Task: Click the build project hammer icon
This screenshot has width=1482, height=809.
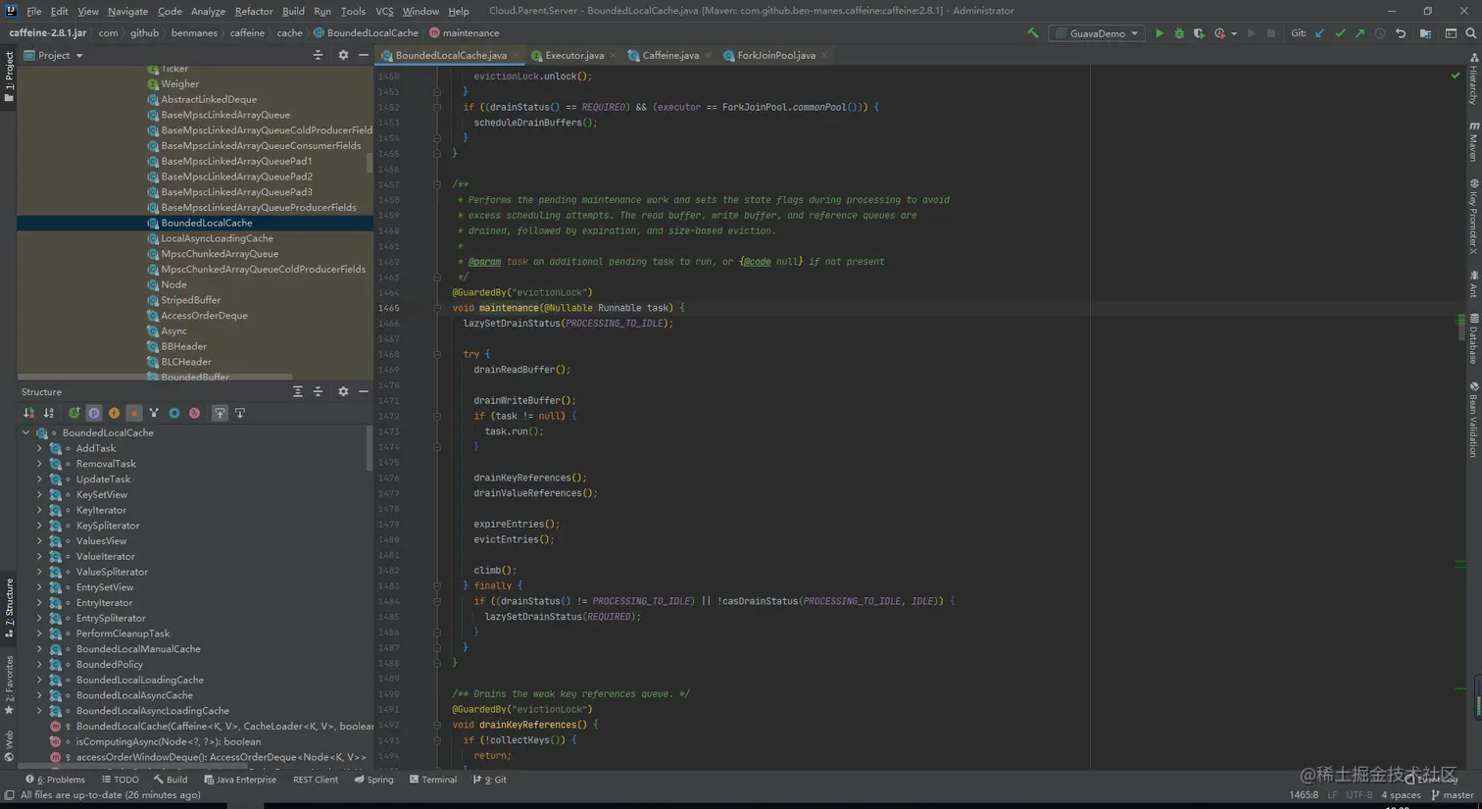Action: click(1032, 33)
